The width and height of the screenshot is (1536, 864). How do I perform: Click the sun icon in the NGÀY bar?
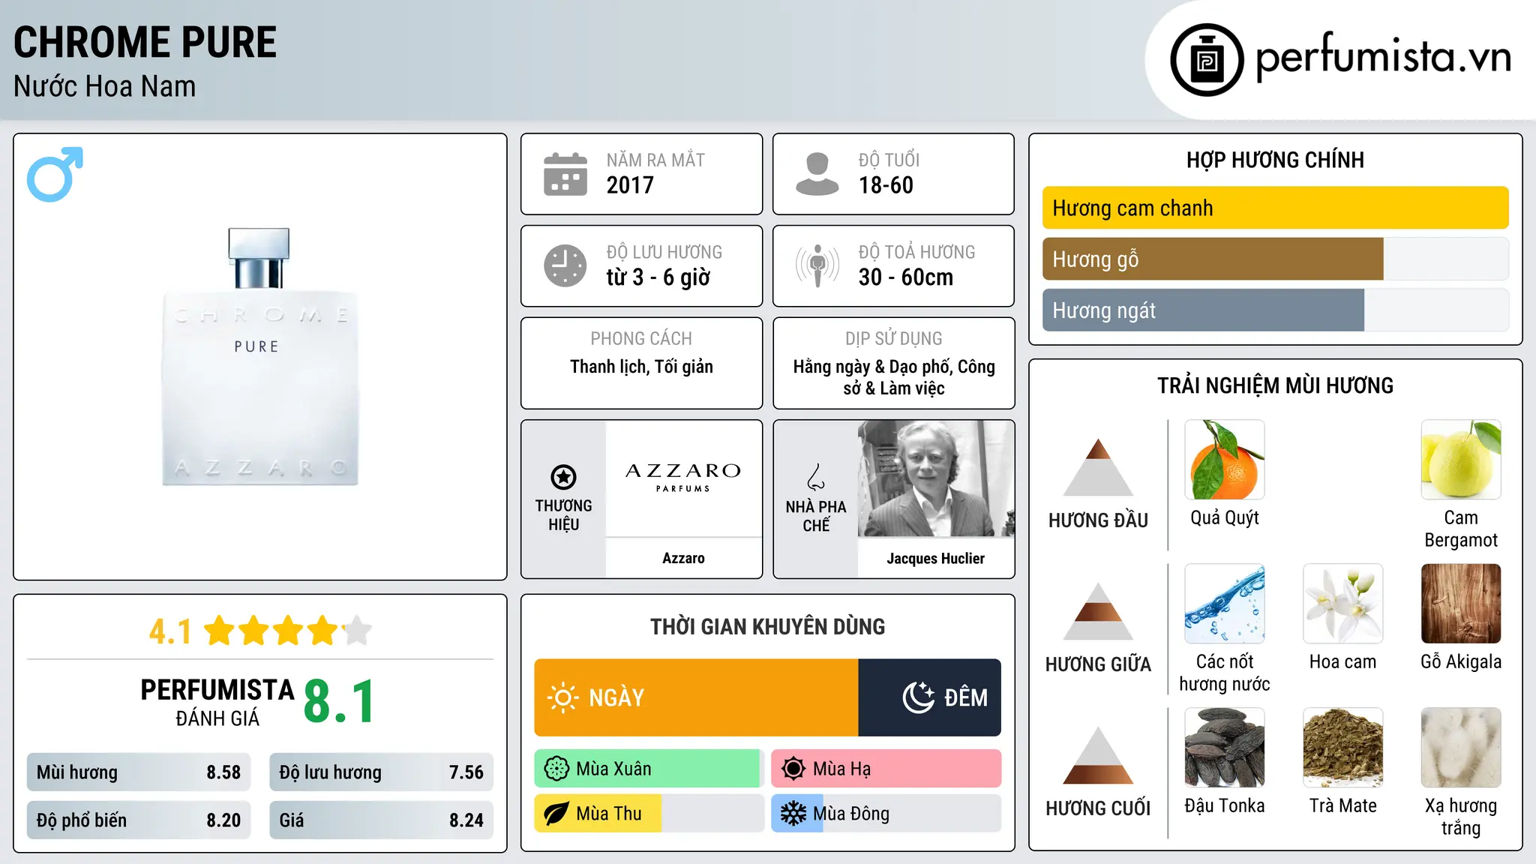[x=562, y=697]
